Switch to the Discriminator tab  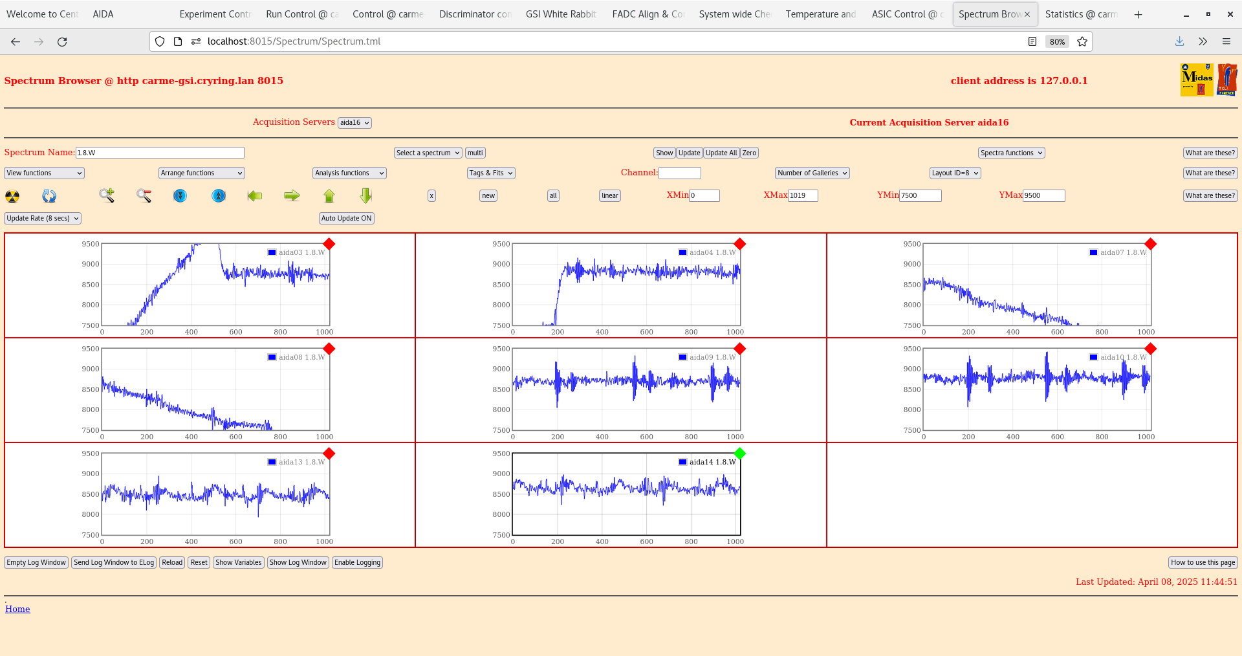coord(475,14)
